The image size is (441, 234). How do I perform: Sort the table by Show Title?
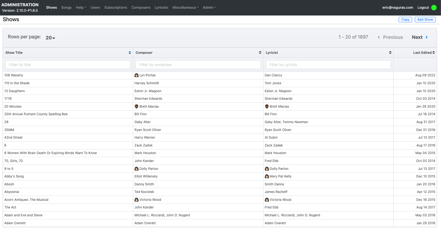[130, 53]
